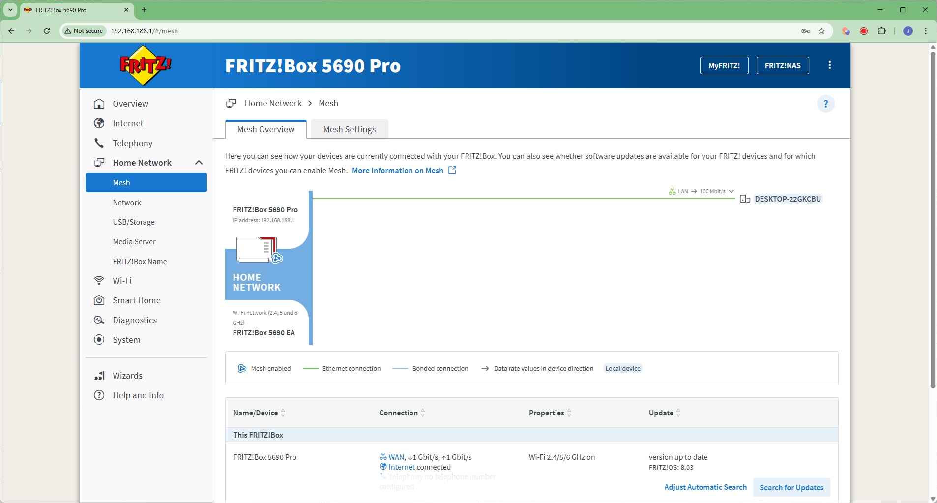Click Home Network in the breadcrumb
Image resolution: width=937 pixels, height=503 pixels.
pyautogui.click(x=273, y=103)
